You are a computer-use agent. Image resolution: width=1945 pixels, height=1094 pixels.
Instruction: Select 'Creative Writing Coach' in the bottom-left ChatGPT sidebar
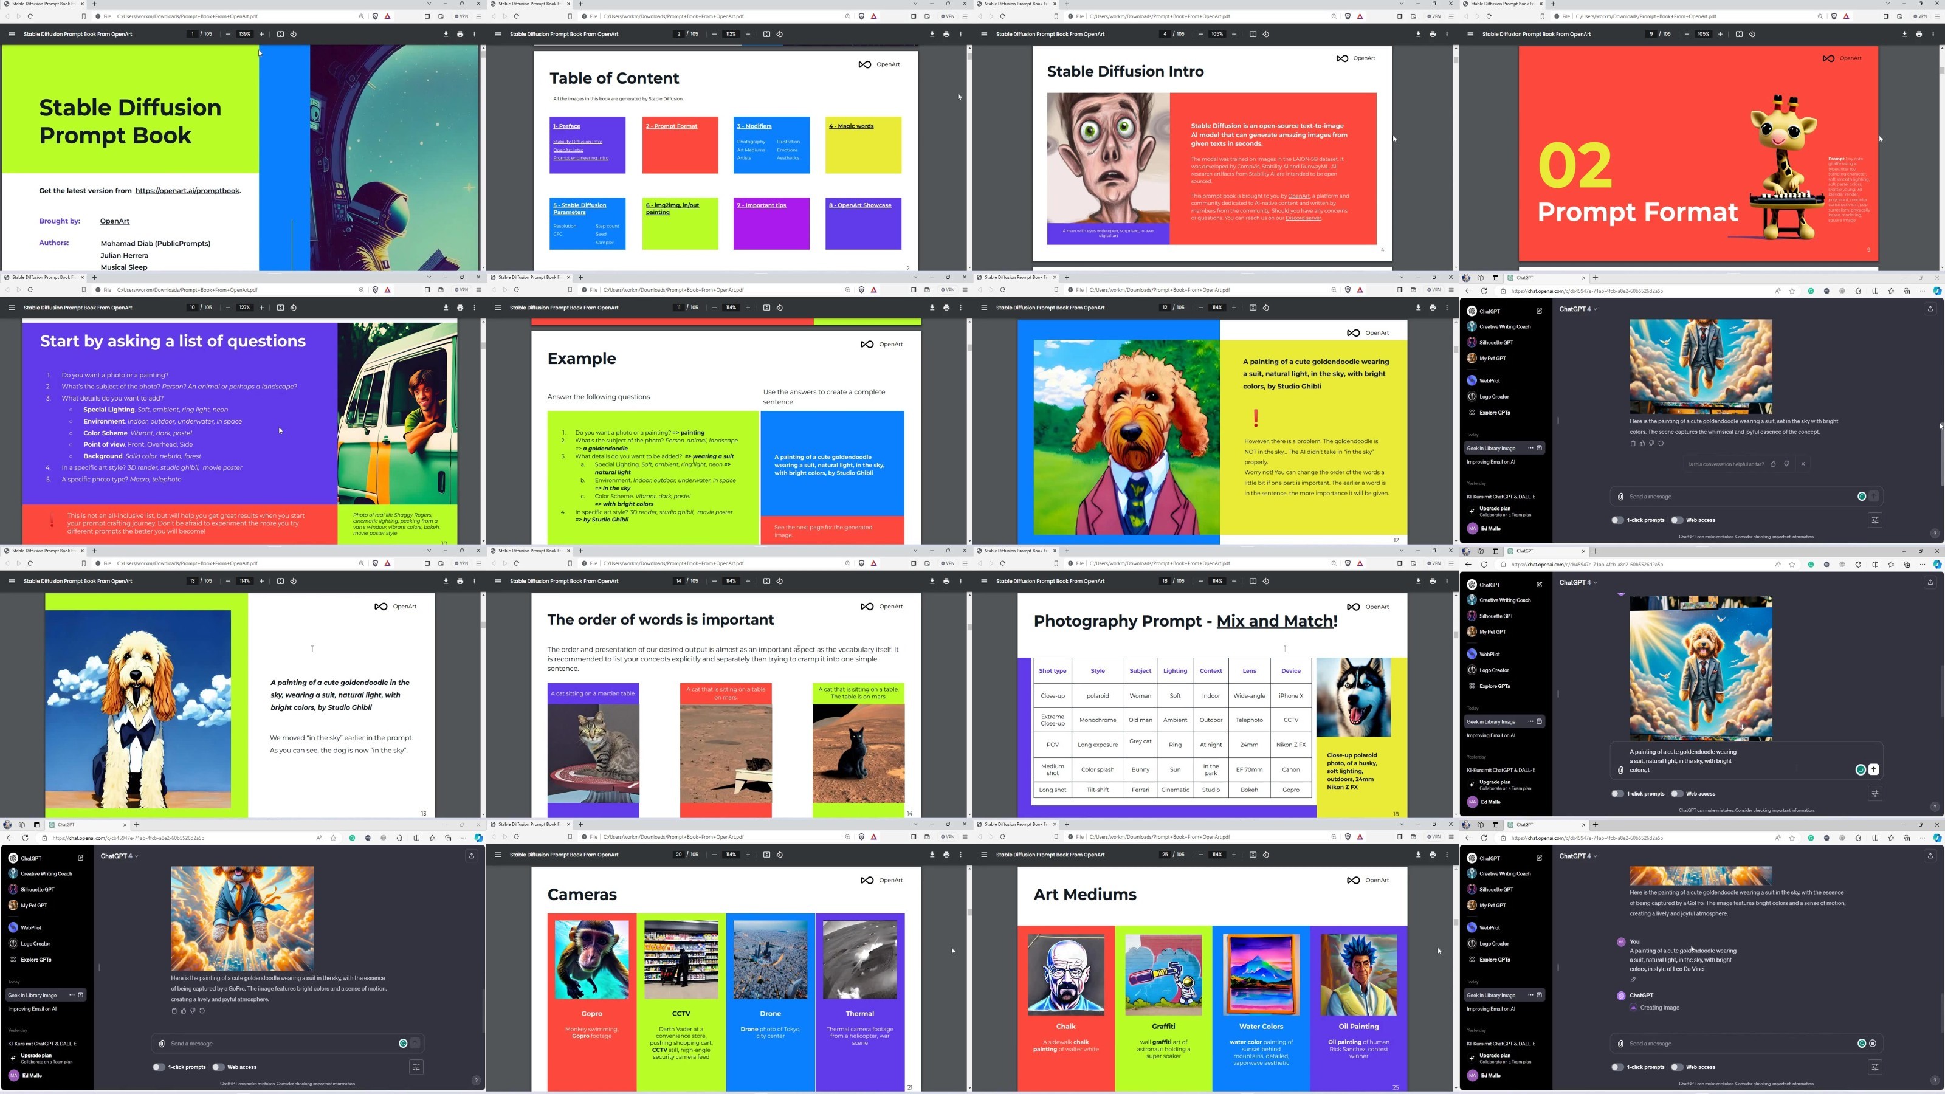47,873
